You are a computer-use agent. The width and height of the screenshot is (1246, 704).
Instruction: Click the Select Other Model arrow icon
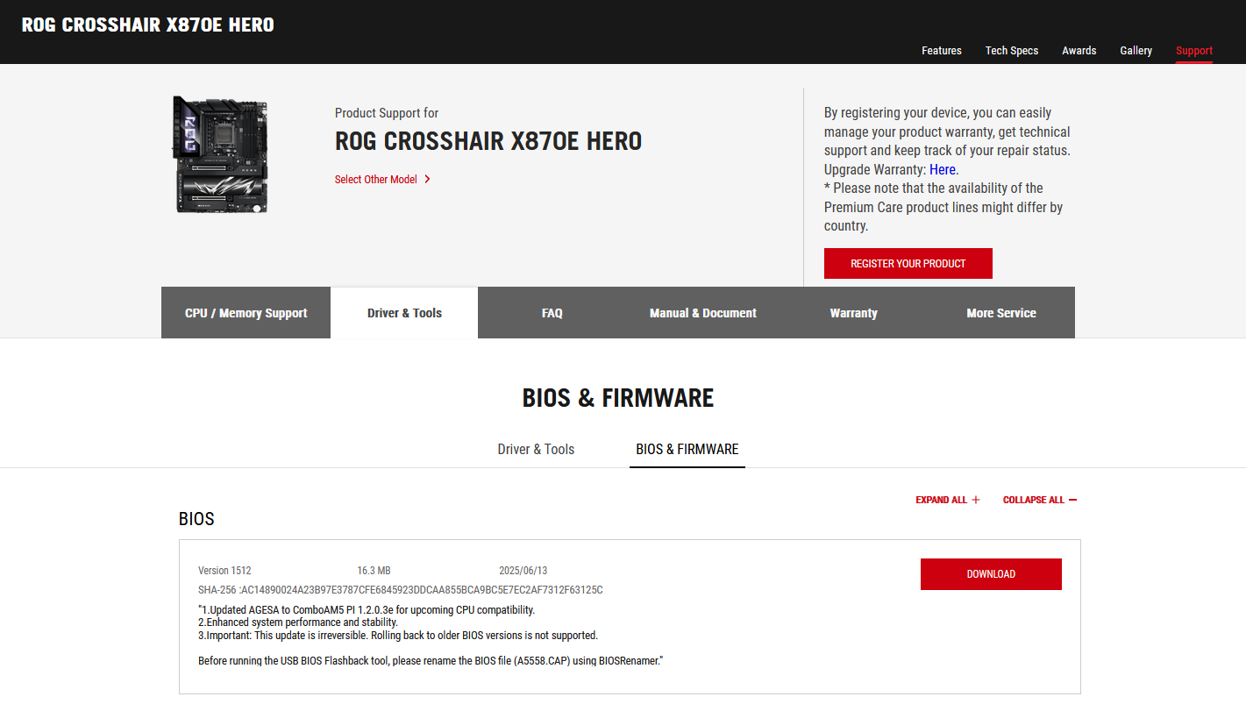427,178
